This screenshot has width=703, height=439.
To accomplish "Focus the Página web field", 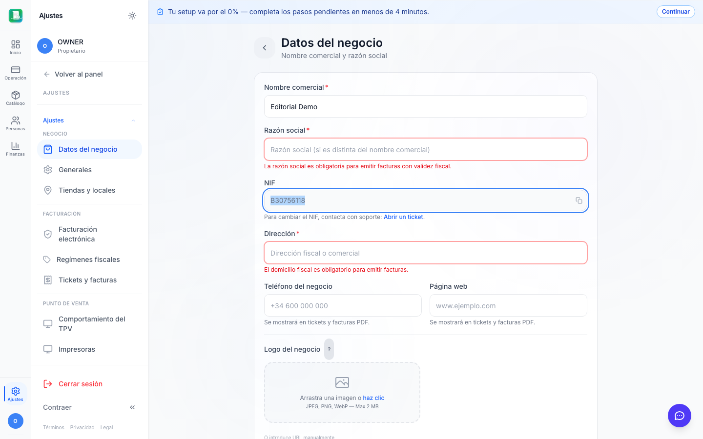I will pyautogui.click(x=508, y=305).
